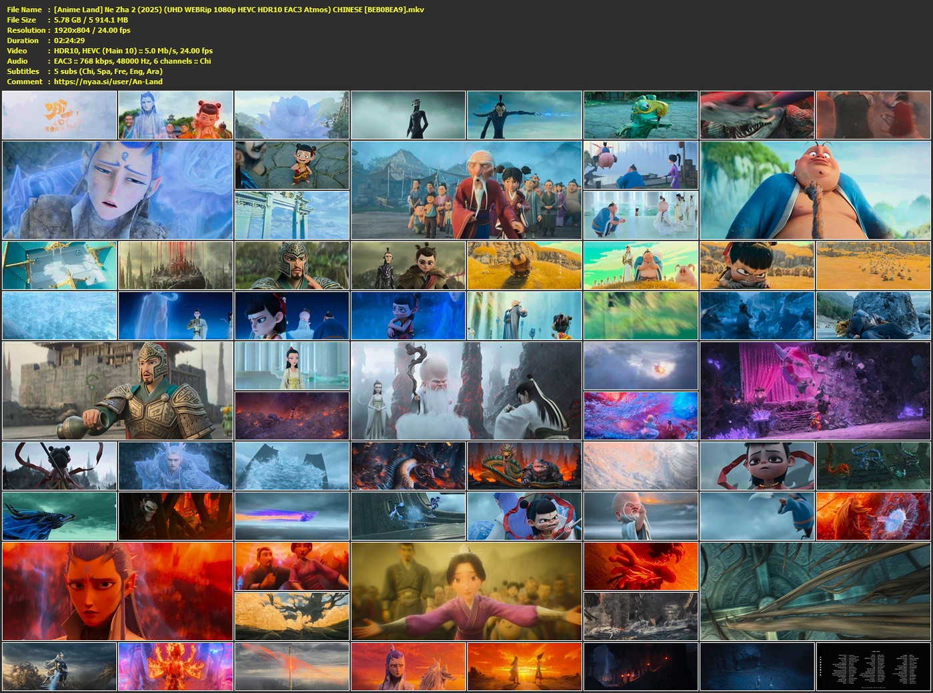The height and width of the screenshot is (693, 933).
Task: Open the title card thumbnail with golden logo
Action: point(59,115)
